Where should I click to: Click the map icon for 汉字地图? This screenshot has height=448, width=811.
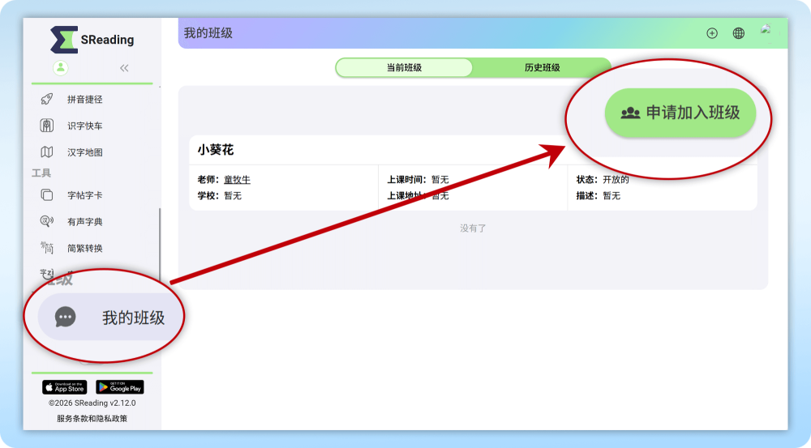[x=46, y=152]
